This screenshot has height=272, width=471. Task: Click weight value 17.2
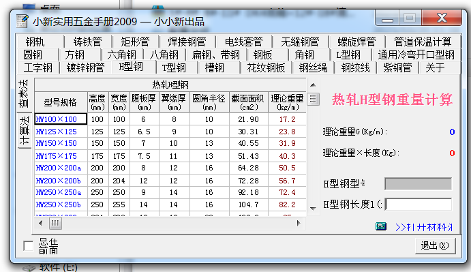coord(287,119)
